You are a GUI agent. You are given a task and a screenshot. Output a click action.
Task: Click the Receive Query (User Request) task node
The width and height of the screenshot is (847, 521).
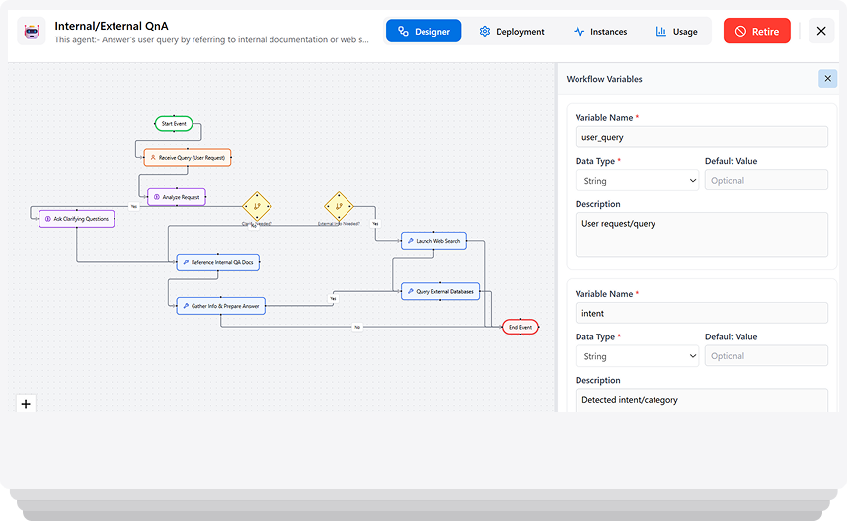tap(188, 157)
